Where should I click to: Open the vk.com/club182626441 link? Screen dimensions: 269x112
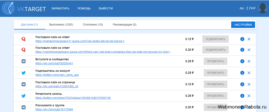(x=54, y=63)
